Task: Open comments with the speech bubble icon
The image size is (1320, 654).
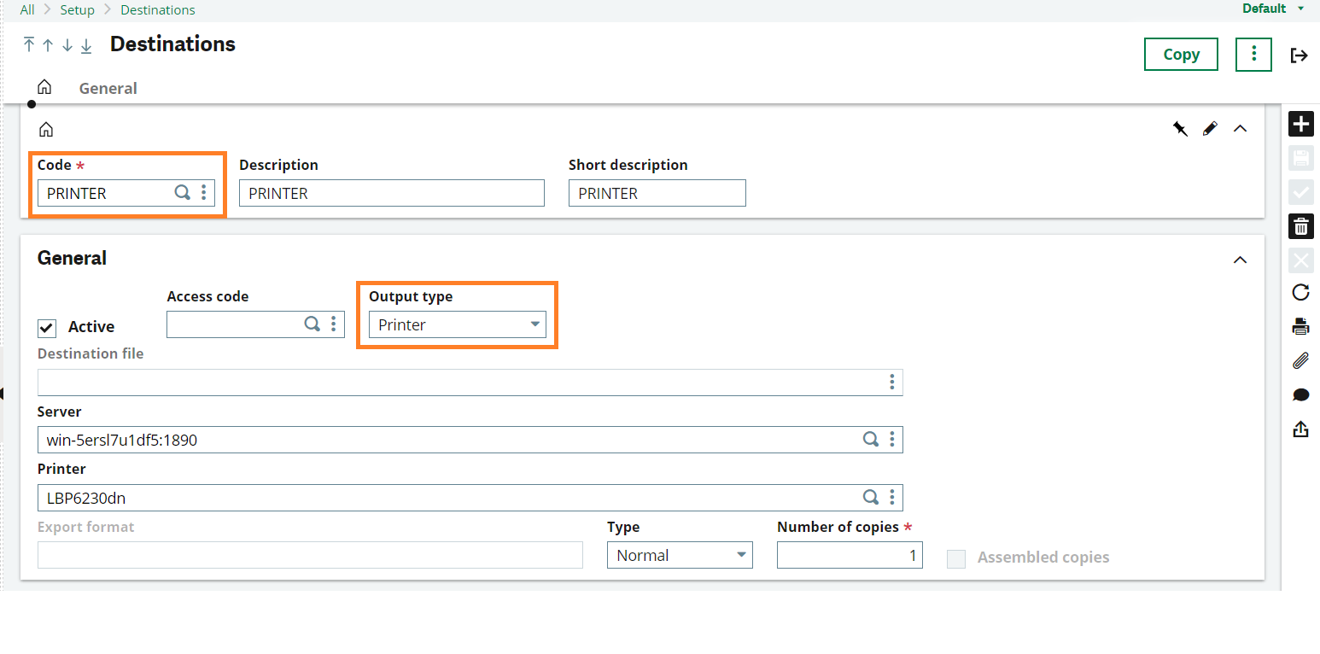Action: coord(1300,394)
